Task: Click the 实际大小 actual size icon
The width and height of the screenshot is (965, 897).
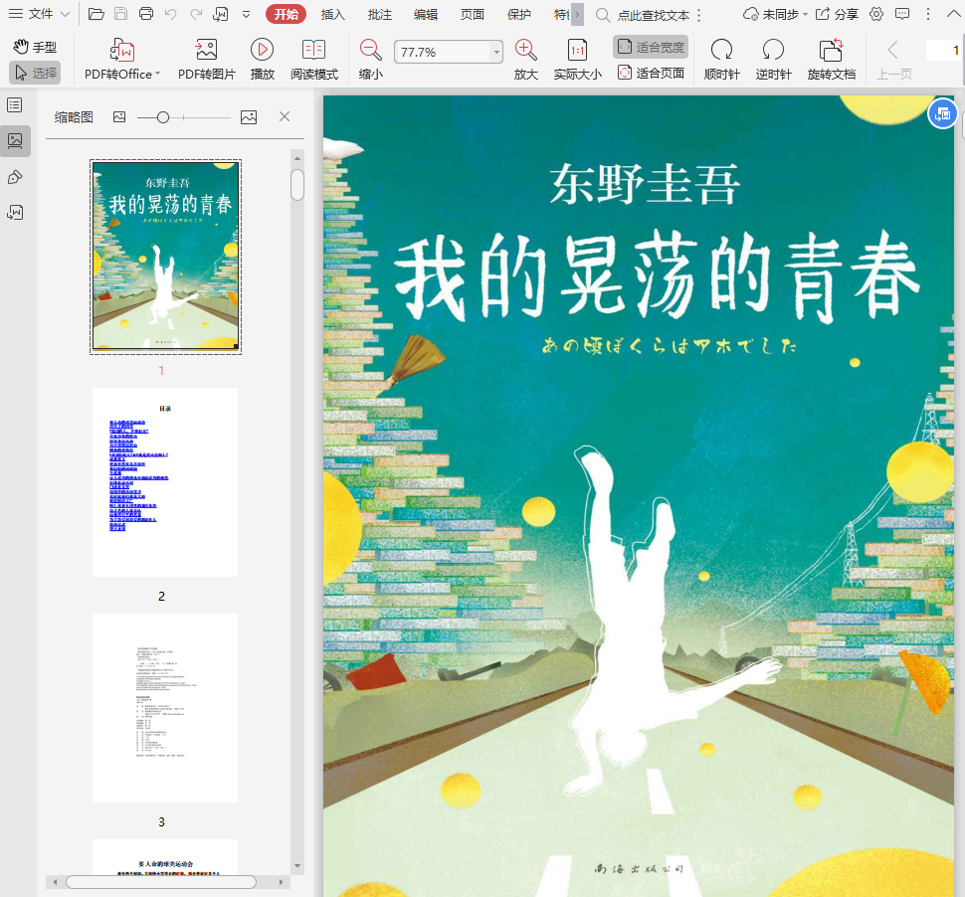Action: 577,51
